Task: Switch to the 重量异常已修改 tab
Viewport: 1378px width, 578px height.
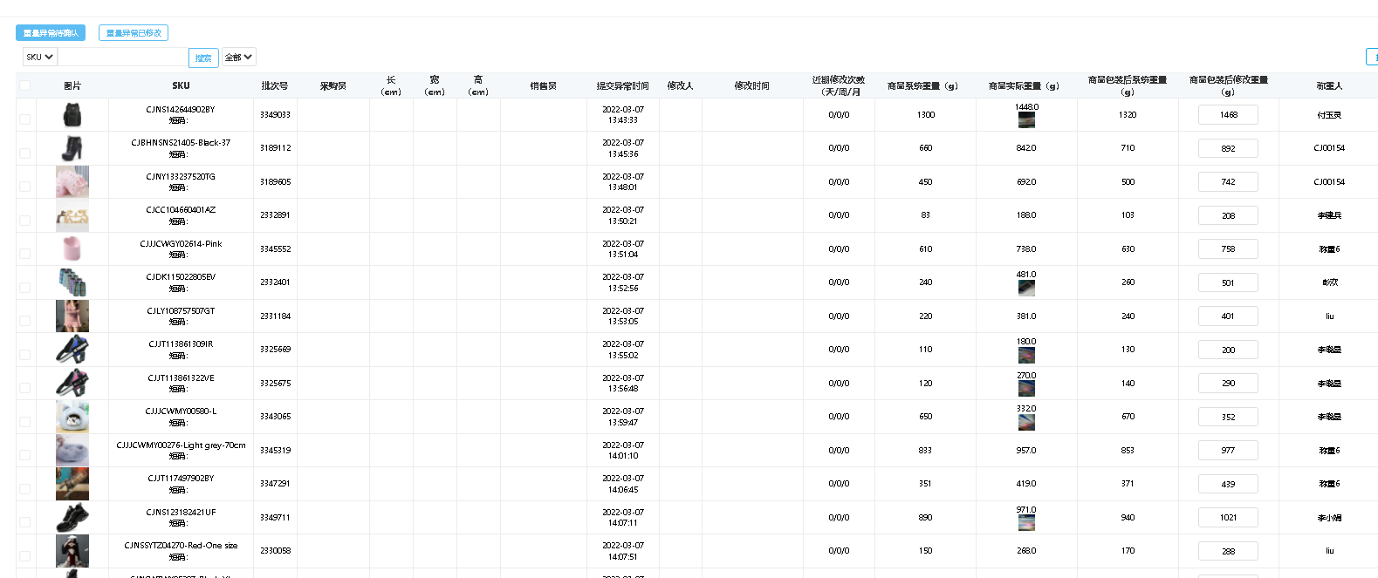Action: click(134, 33)
